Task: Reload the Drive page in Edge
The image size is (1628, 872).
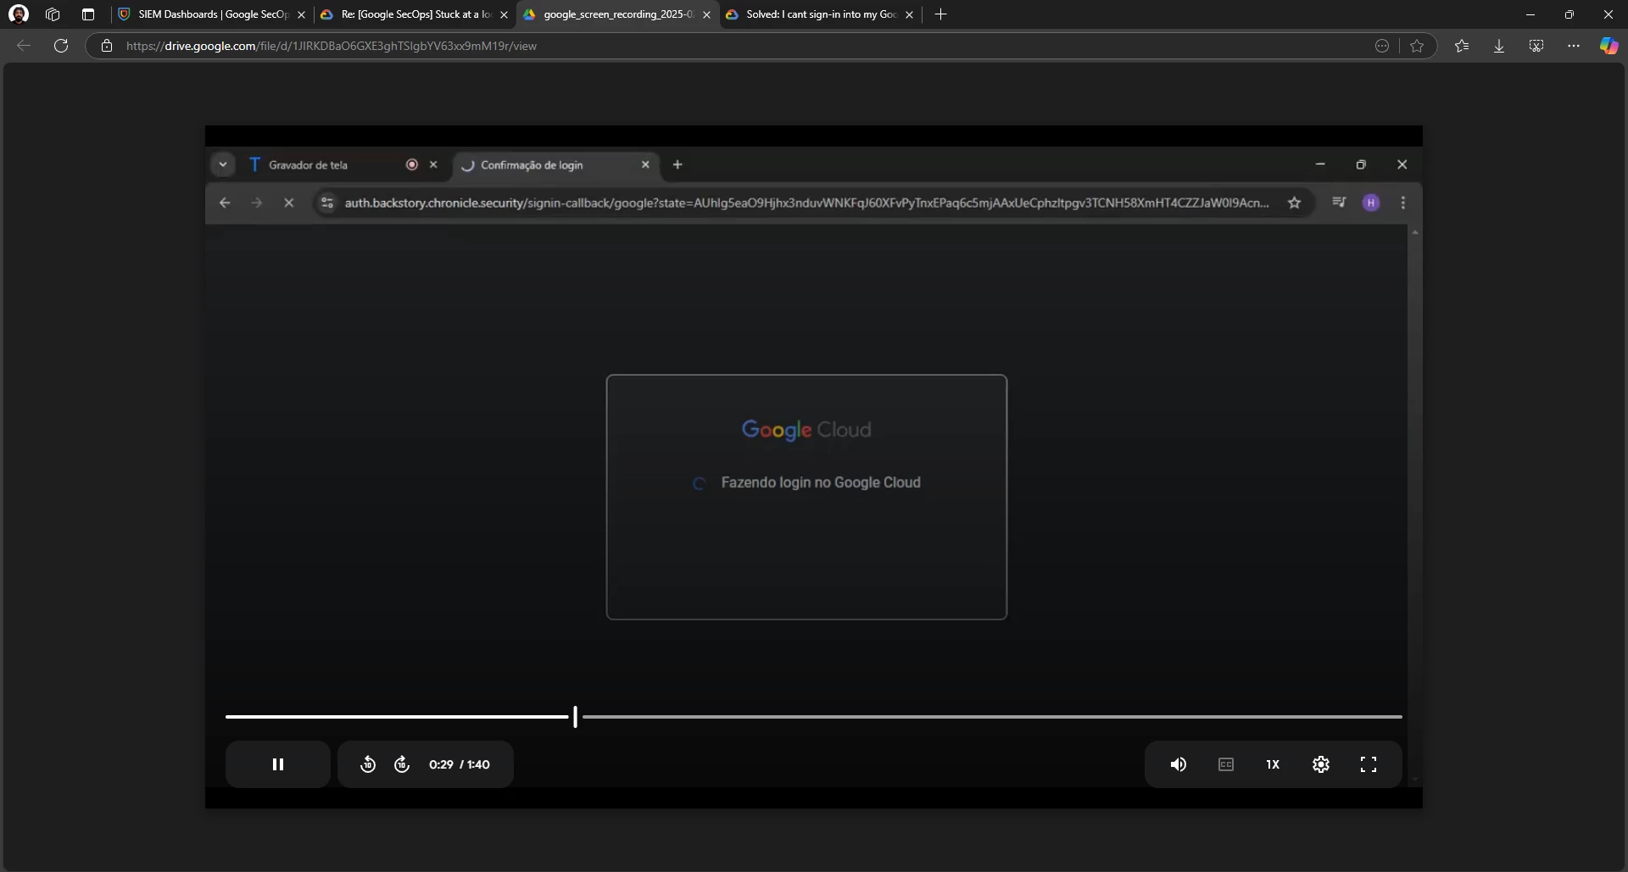Action: [x=61, y=46]
